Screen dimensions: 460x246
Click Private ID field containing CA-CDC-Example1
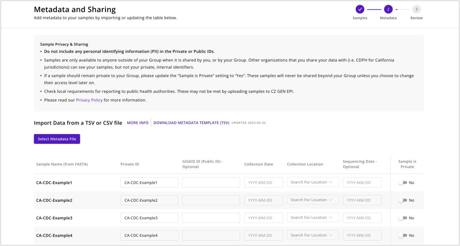(x=149, y=182)
